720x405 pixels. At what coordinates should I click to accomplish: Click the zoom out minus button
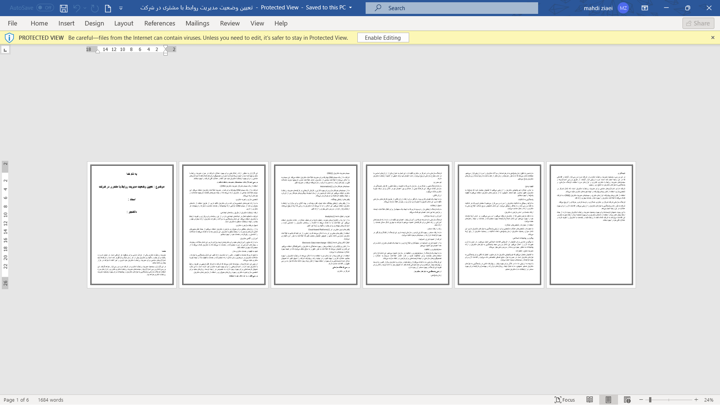pos(641,400)
